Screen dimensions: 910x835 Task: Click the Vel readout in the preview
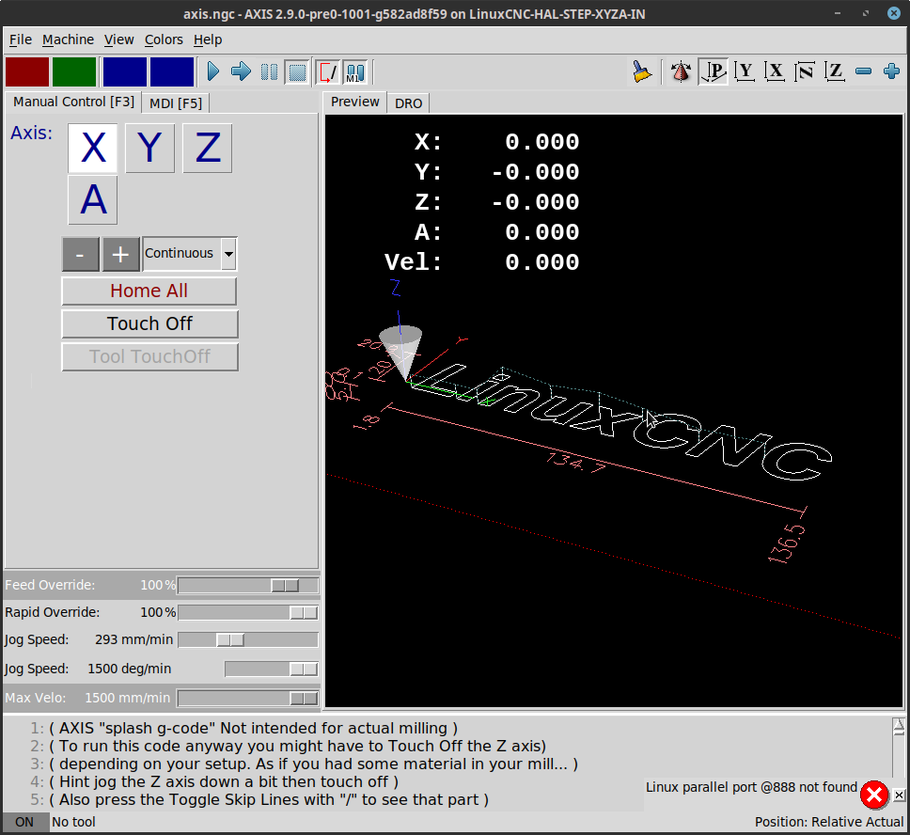[481, 262]
